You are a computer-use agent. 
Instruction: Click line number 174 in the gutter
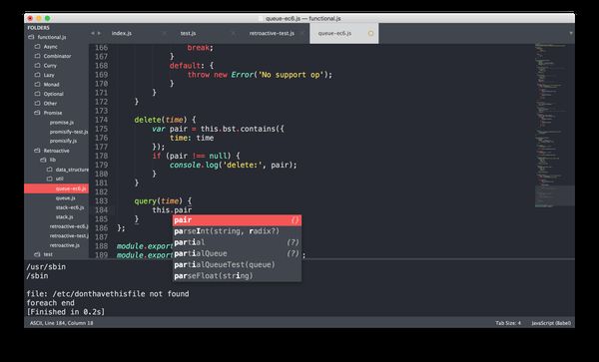click(x=101, y=120)
